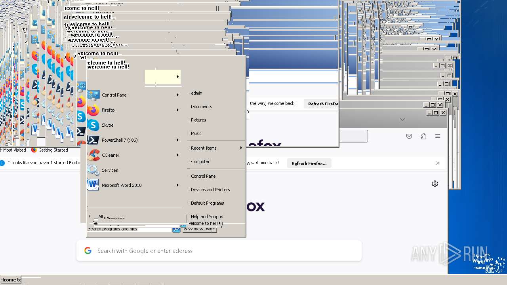Expand the Firefox jump list arrow
Image resolution: width=507 pixels, height=285 pixels.
178,110
